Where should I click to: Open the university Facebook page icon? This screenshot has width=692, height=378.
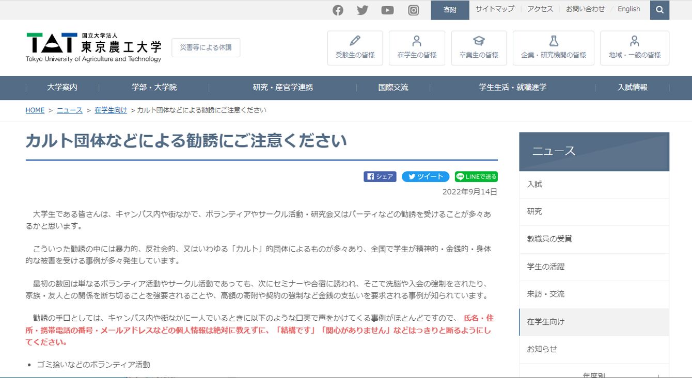(338, 10)
